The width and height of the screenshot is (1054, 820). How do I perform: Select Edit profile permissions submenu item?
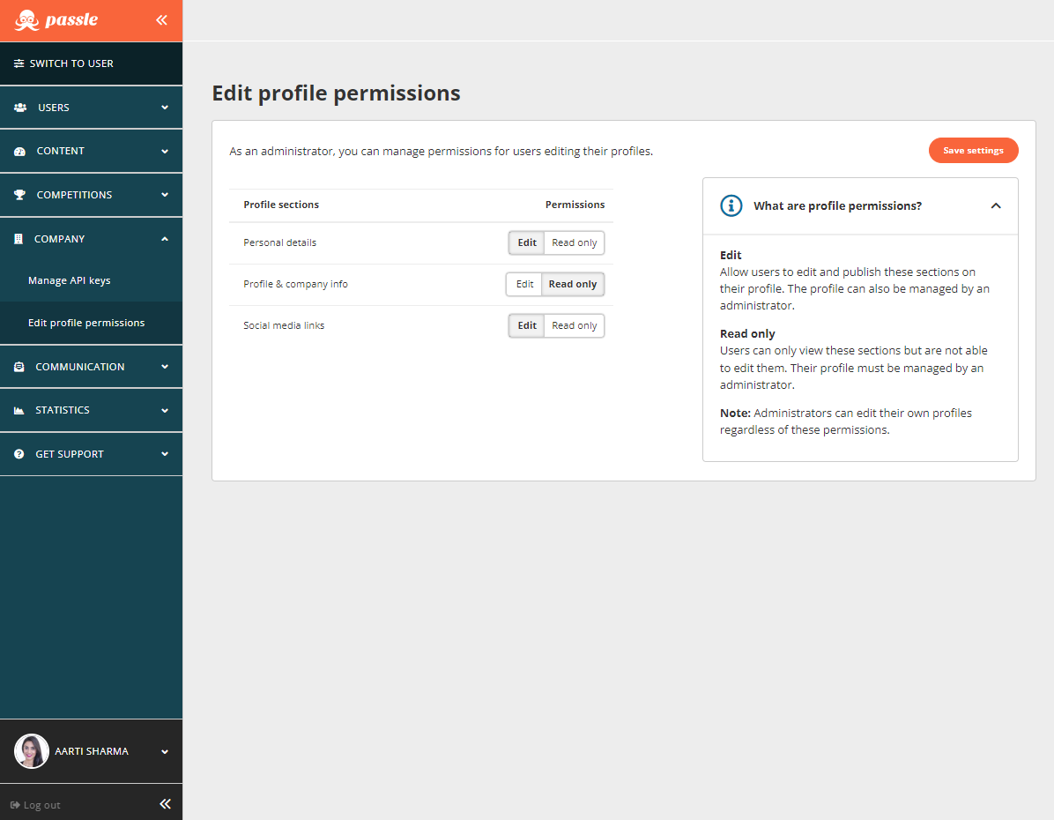[x=86, y=323]
